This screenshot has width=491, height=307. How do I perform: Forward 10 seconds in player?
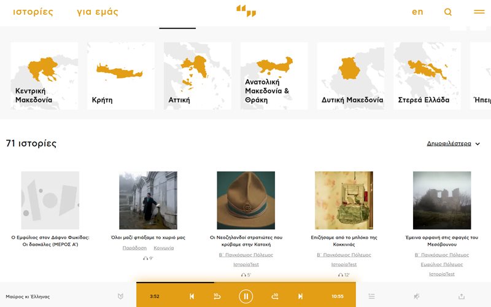[274, 297]
